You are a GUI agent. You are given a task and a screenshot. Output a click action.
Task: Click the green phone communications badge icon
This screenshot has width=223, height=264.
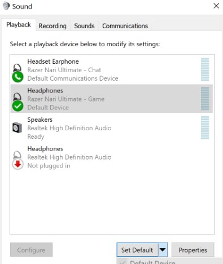click(x=18, y=77)
